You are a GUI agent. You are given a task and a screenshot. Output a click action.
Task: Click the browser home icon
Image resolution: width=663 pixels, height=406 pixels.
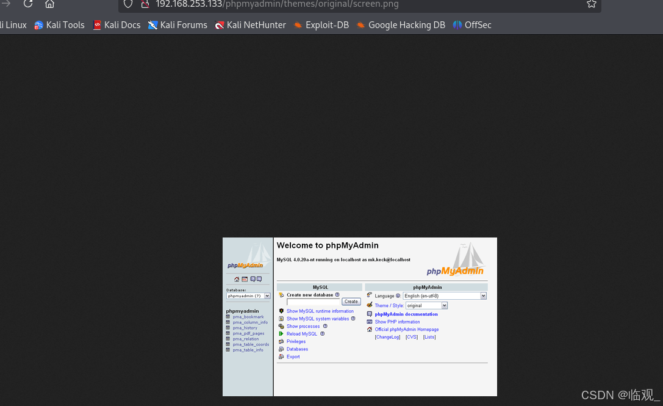49,4
